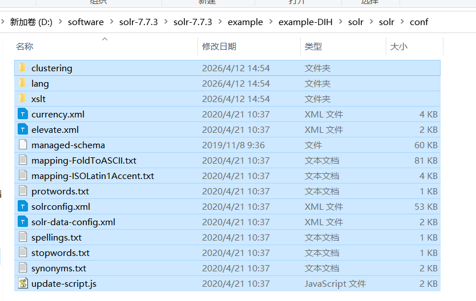Select synonyms.txt file name
476x301 pixels.
[59, 269]
